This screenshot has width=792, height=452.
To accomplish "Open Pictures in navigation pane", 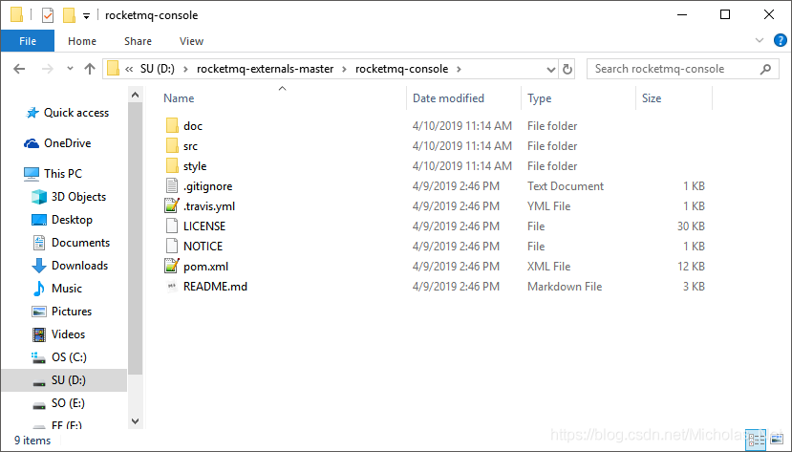I will [x=72, y=312].
